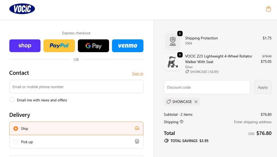Click the tag icon beside SHOWCASE (-$3.95)
This screenshot has height=157, width=277.
point(187,72)
